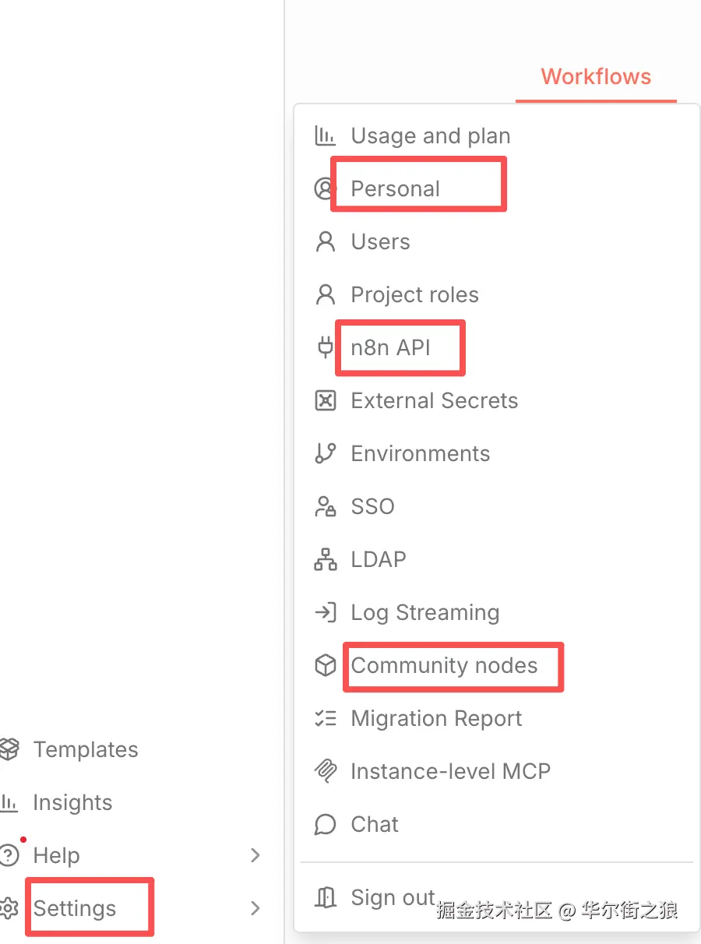This screenshot has height=944, width=701.
Task: Click the Instance-level MCP icon
Action: tap(325, 771)
